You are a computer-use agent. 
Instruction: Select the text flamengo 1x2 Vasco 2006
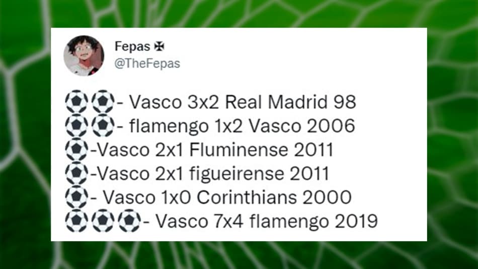pos(243,126)
